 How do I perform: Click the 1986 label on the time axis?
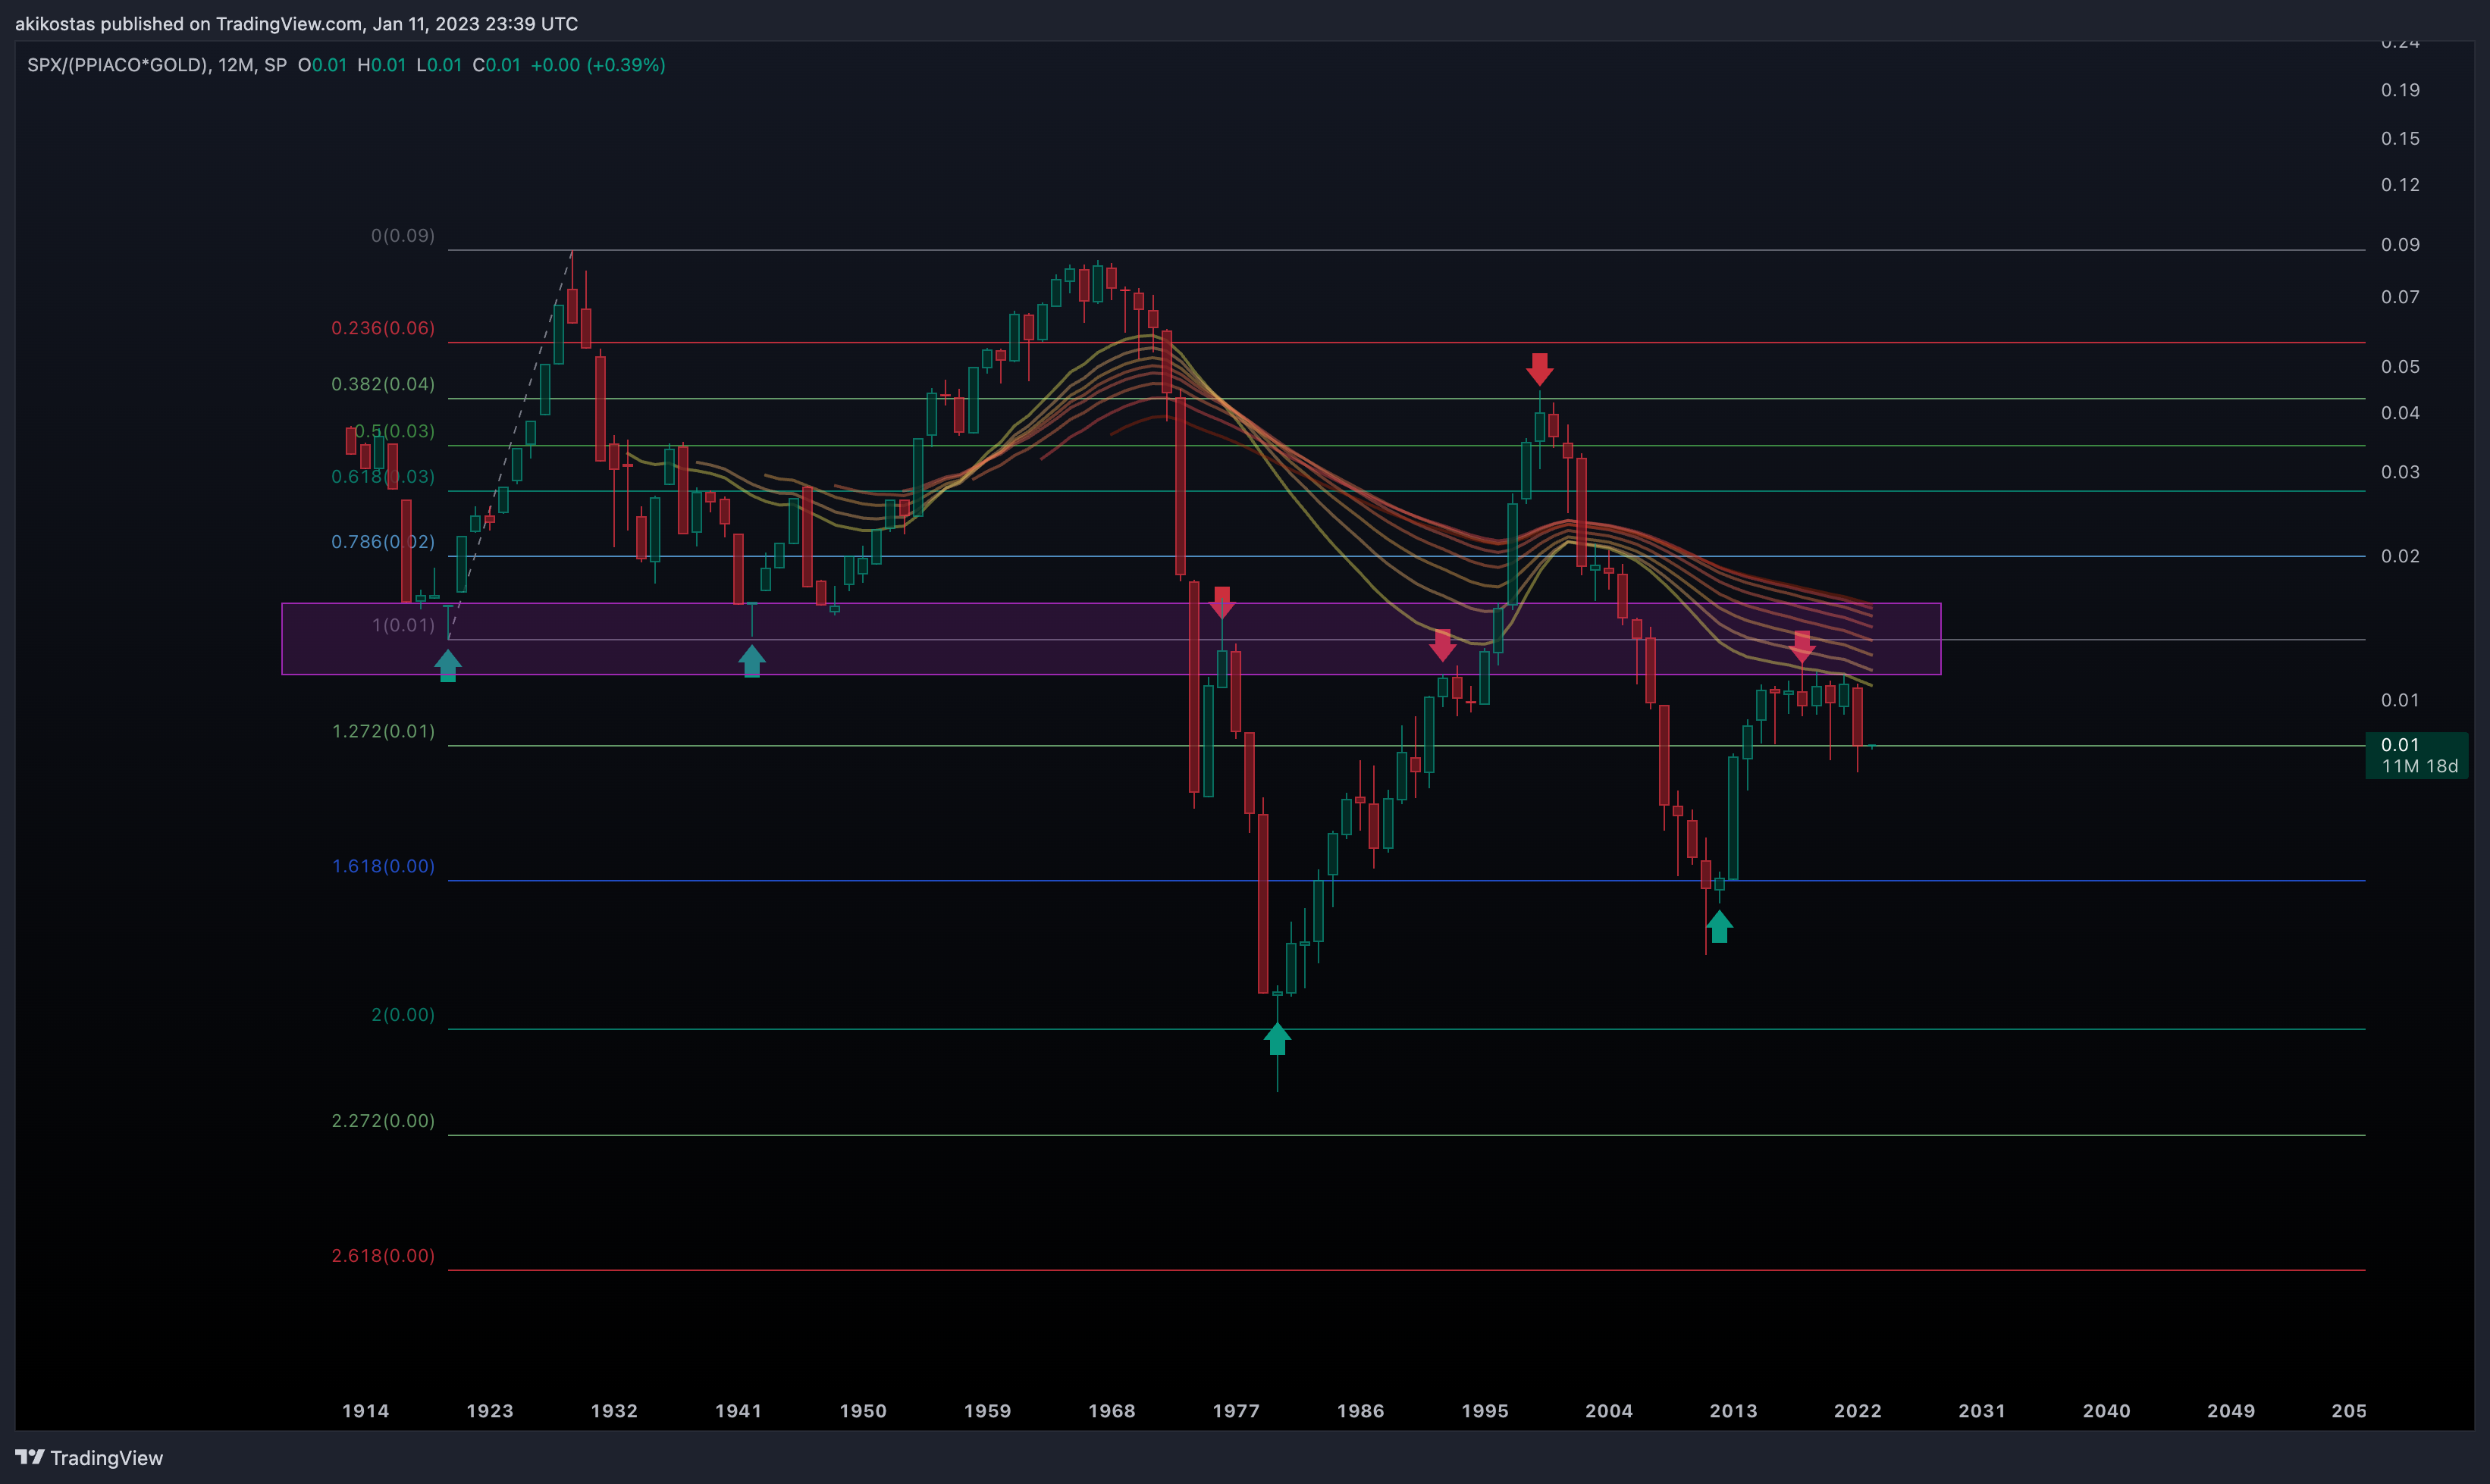pyautogui.click(x=1360, y=1411)
